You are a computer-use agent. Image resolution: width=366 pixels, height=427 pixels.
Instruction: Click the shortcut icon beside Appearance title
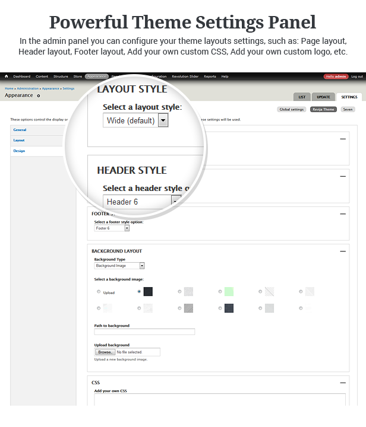[x=39, y=95]
